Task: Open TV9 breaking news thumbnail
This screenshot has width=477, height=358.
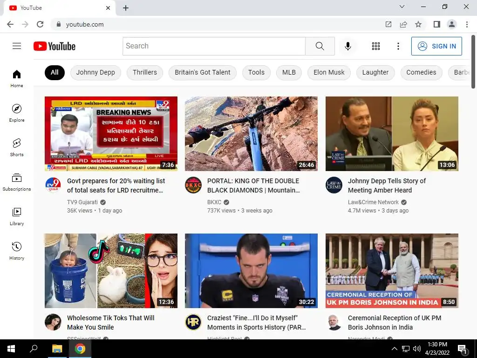Action: pyautogui.click(x=111, y=134)
